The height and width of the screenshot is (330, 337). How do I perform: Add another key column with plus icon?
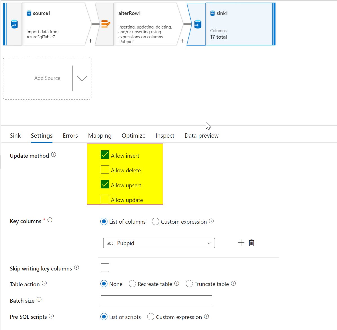tap(241, 243)
